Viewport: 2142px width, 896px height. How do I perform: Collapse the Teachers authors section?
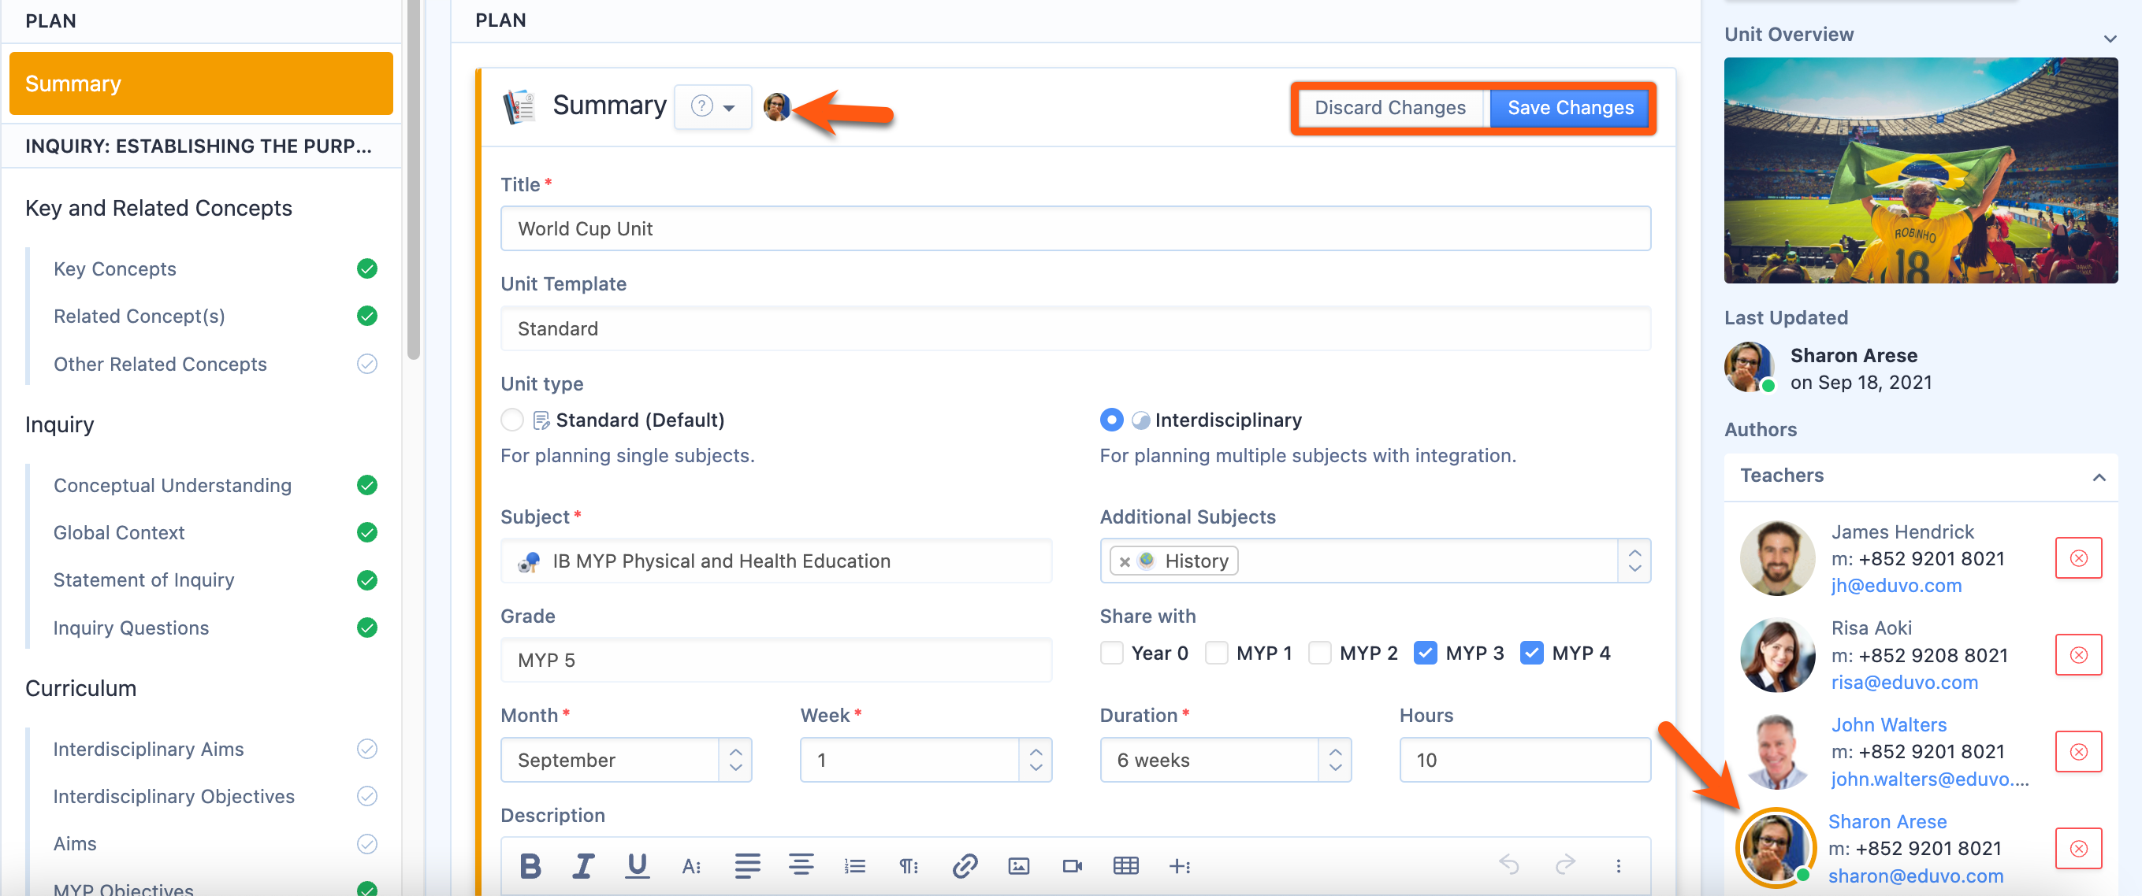click(x=2099, y=476)
